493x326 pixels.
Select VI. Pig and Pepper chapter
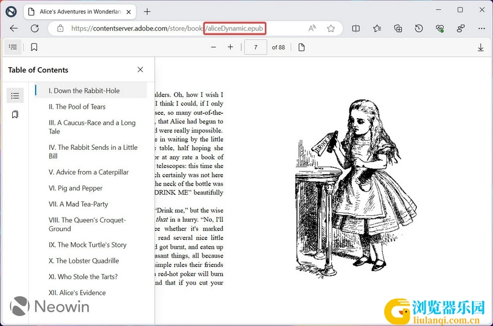(x=76, y=188)
